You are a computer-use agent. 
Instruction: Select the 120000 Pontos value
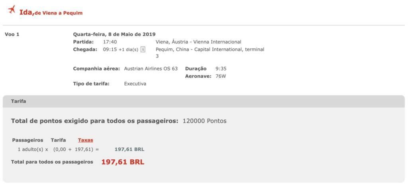204,121
